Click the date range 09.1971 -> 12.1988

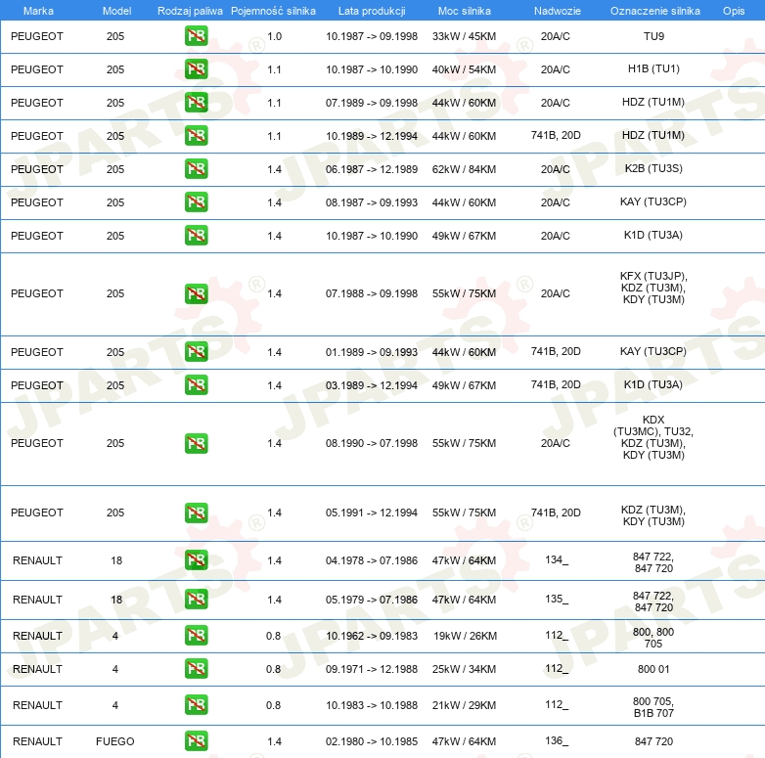click(372, 669)
